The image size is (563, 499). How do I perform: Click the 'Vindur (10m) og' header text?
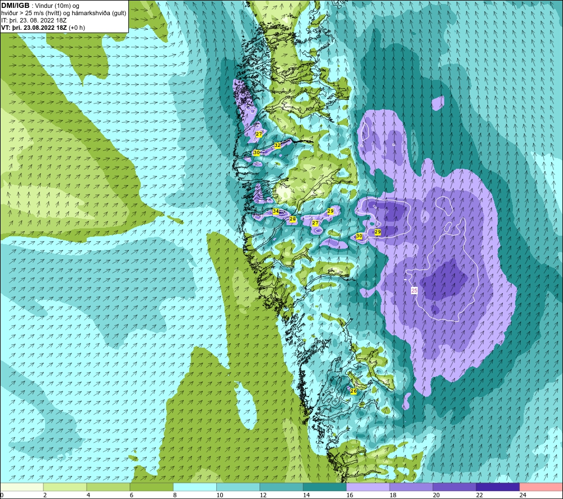(x=57, y=6)
